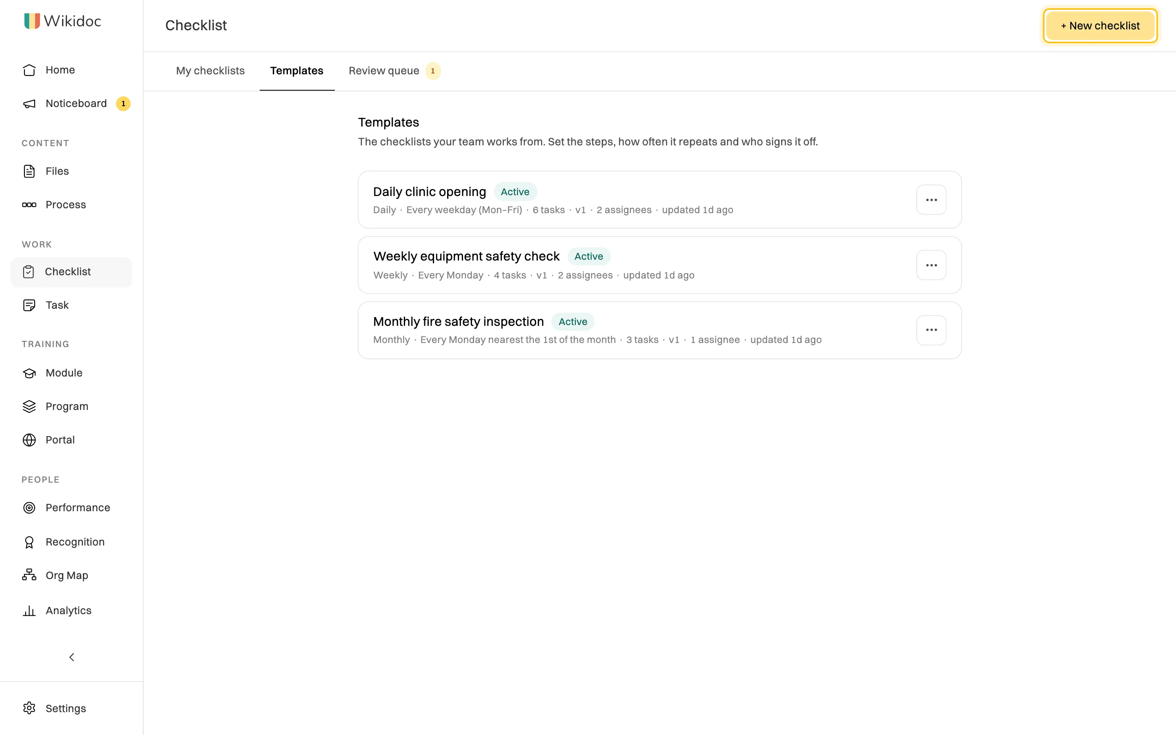This screenshot has width=1176, height=735.
Task: Open the Recognition award icon
Action: click(29, 542)
